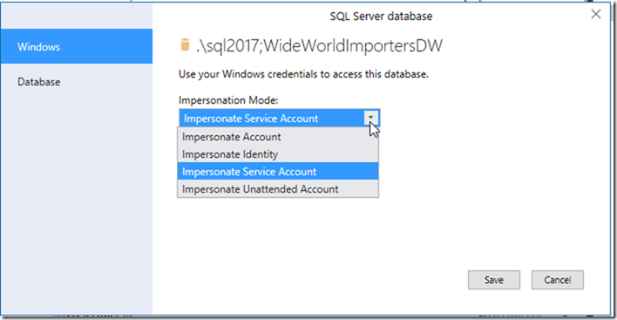Choose Impersonate Account from the list
This screenshot has width=617, height=320.
(278, 137)
